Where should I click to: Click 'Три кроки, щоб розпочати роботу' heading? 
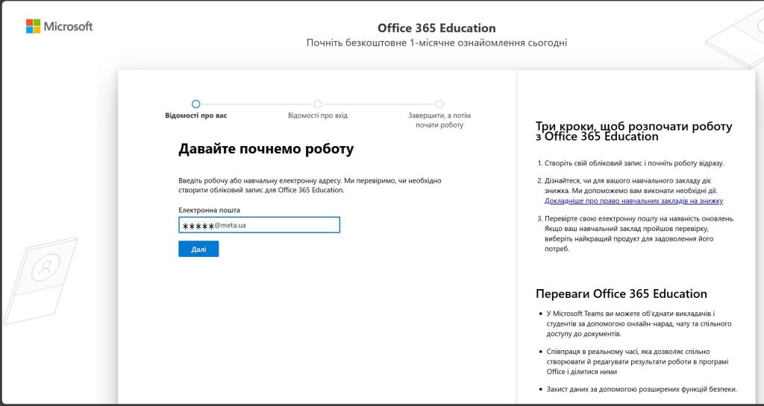(633, 131)
